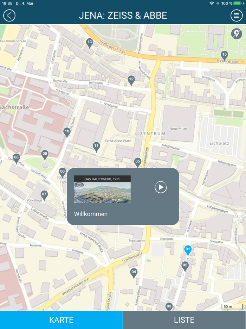Tap the Wi-Fi icon in status bar
The height and width of the screenshot is (329, 246).
pos(212,4)
